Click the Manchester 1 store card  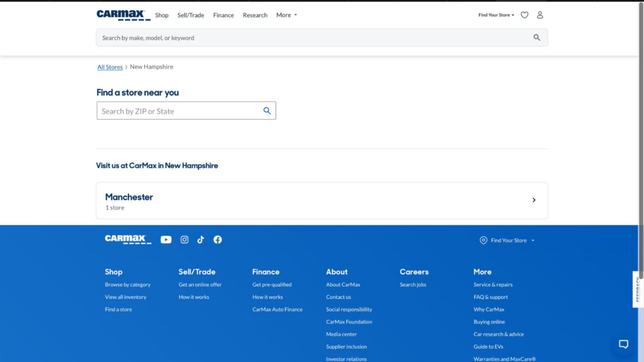tap(321, 200)
